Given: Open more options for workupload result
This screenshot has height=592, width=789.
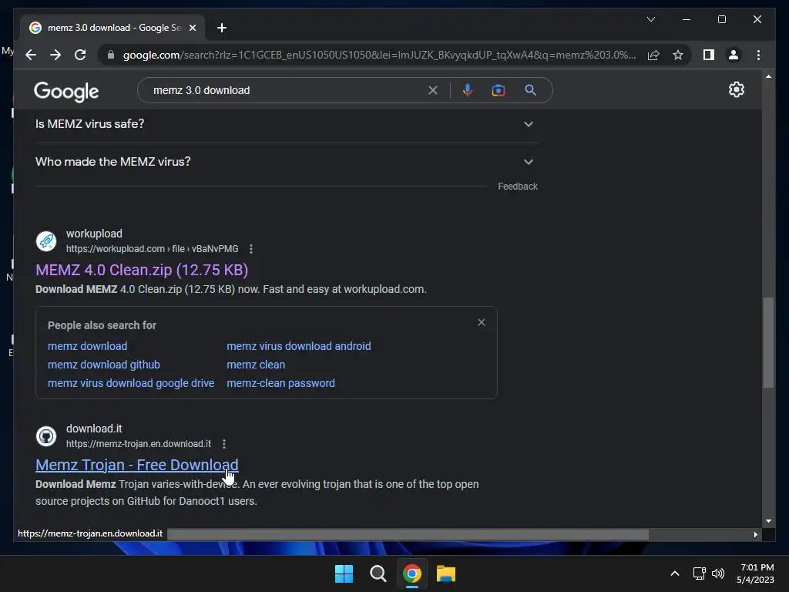Looking at the screenshot, I should point(251,249).
